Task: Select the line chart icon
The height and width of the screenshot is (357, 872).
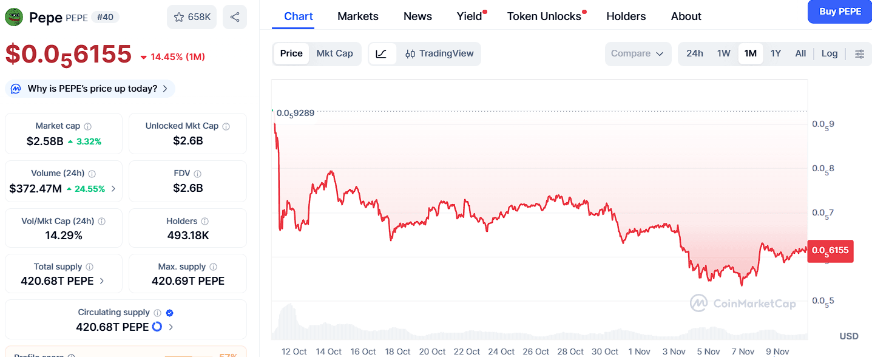Action: point(382,53)
